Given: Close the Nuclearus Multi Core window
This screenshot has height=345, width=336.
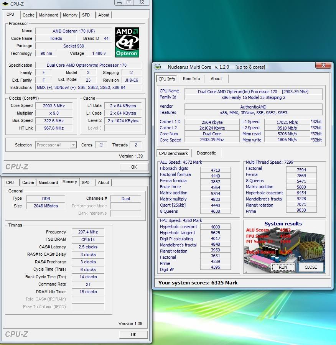Looking at the screenshot, I should [x=323, y=65].
